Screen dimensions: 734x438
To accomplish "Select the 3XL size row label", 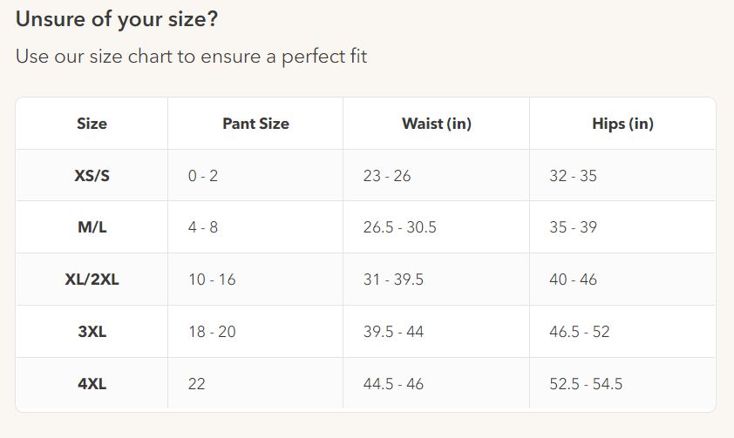I will (92, 332).
